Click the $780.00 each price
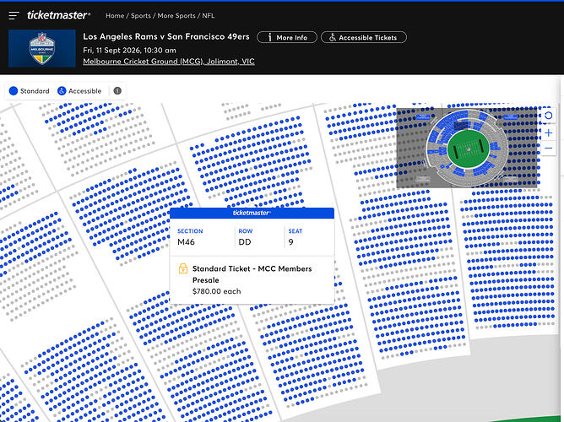Viewport: 564px width, 422px height. click(x=216, y=291)
